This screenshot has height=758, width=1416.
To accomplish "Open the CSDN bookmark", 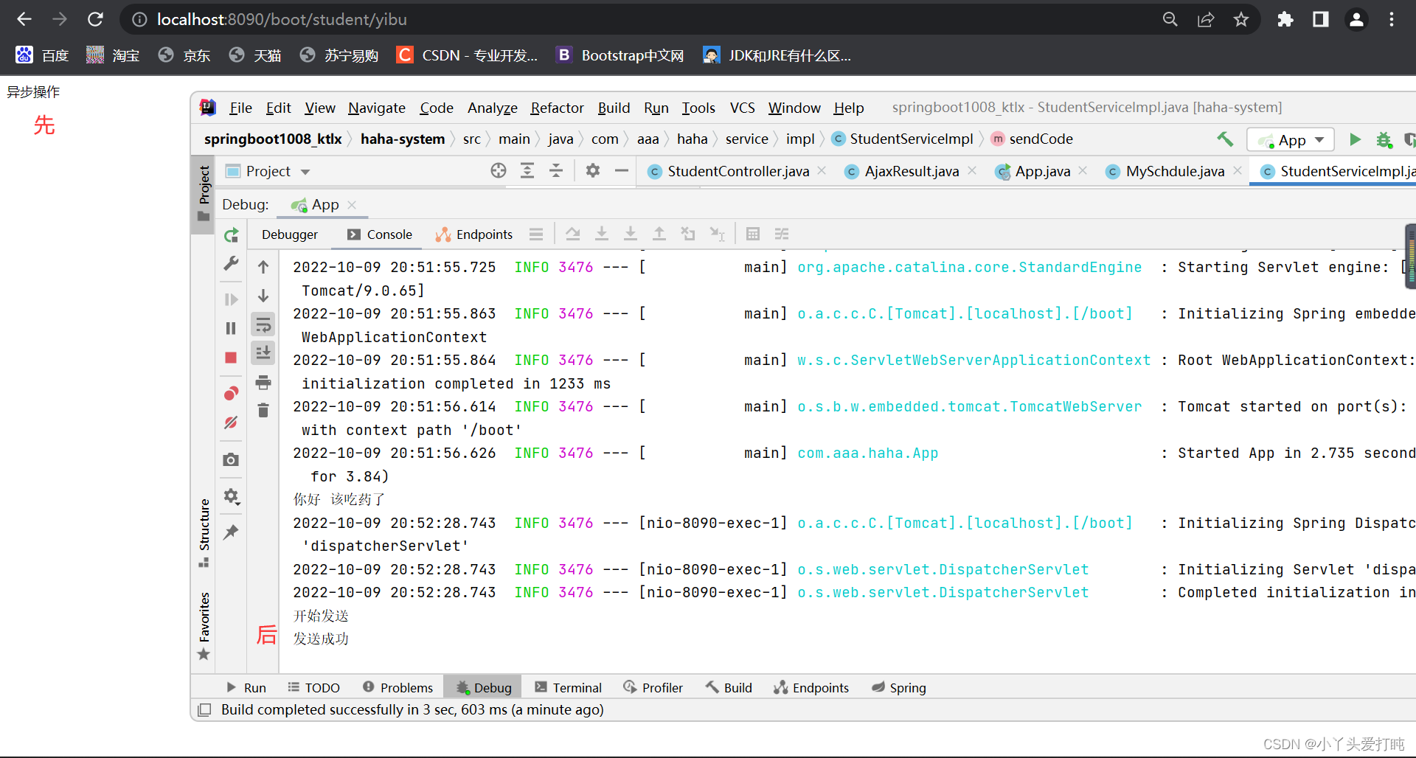I will pyautogui.click(x=467, y=55).
